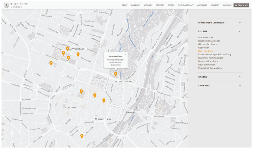This screenshot has height=149, width=253.
Task: Click the highlighted Haus der Kunst entry
Action: click(206, 51)
